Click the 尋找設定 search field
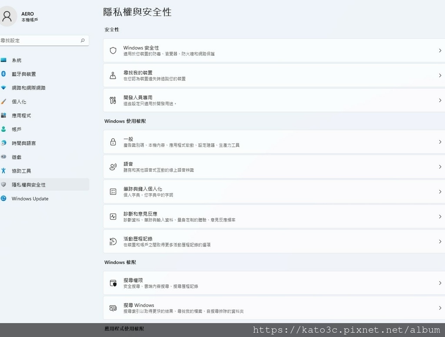Viewport: 445px width, 337px height. click(x=44, y=40)
